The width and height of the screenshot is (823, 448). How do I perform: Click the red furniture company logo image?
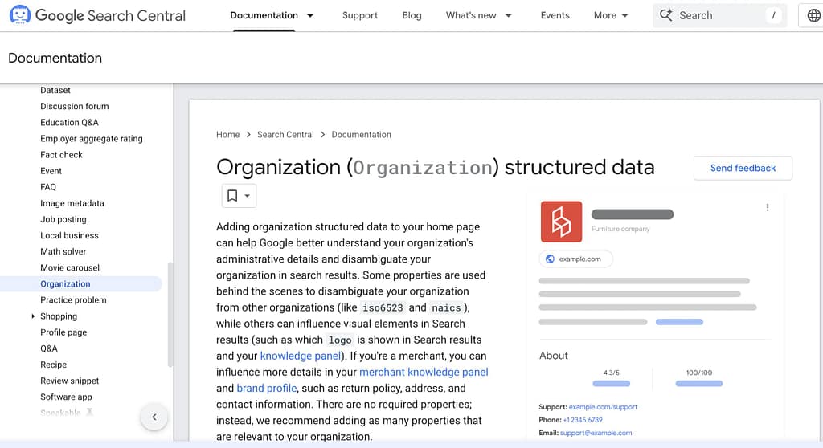click(x=561, y=222)
